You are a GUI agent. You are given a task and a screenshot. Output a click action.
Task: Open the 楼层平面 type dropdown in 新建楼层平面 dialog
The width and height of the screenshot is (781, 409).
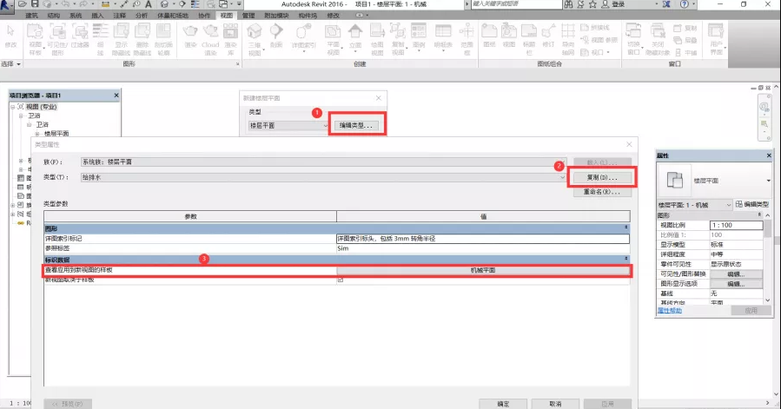tap(326, 126)
